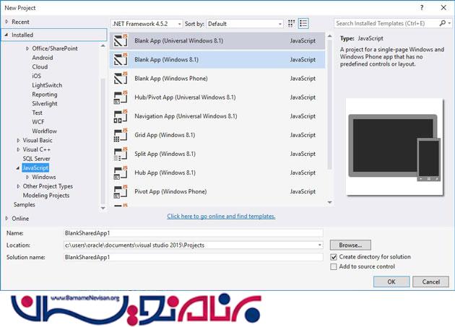Expand the Visual Basic node

click(x=18, y=141)
